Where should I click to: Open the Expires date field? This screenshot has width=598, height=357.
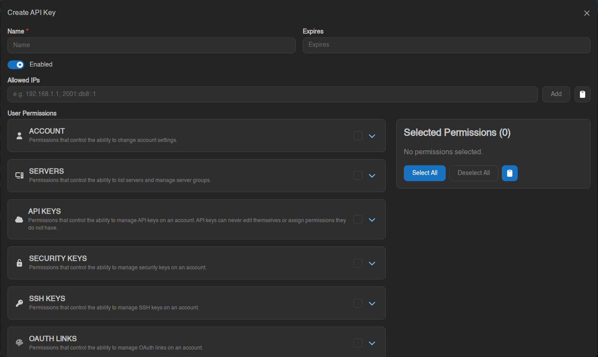click(446, 45)
